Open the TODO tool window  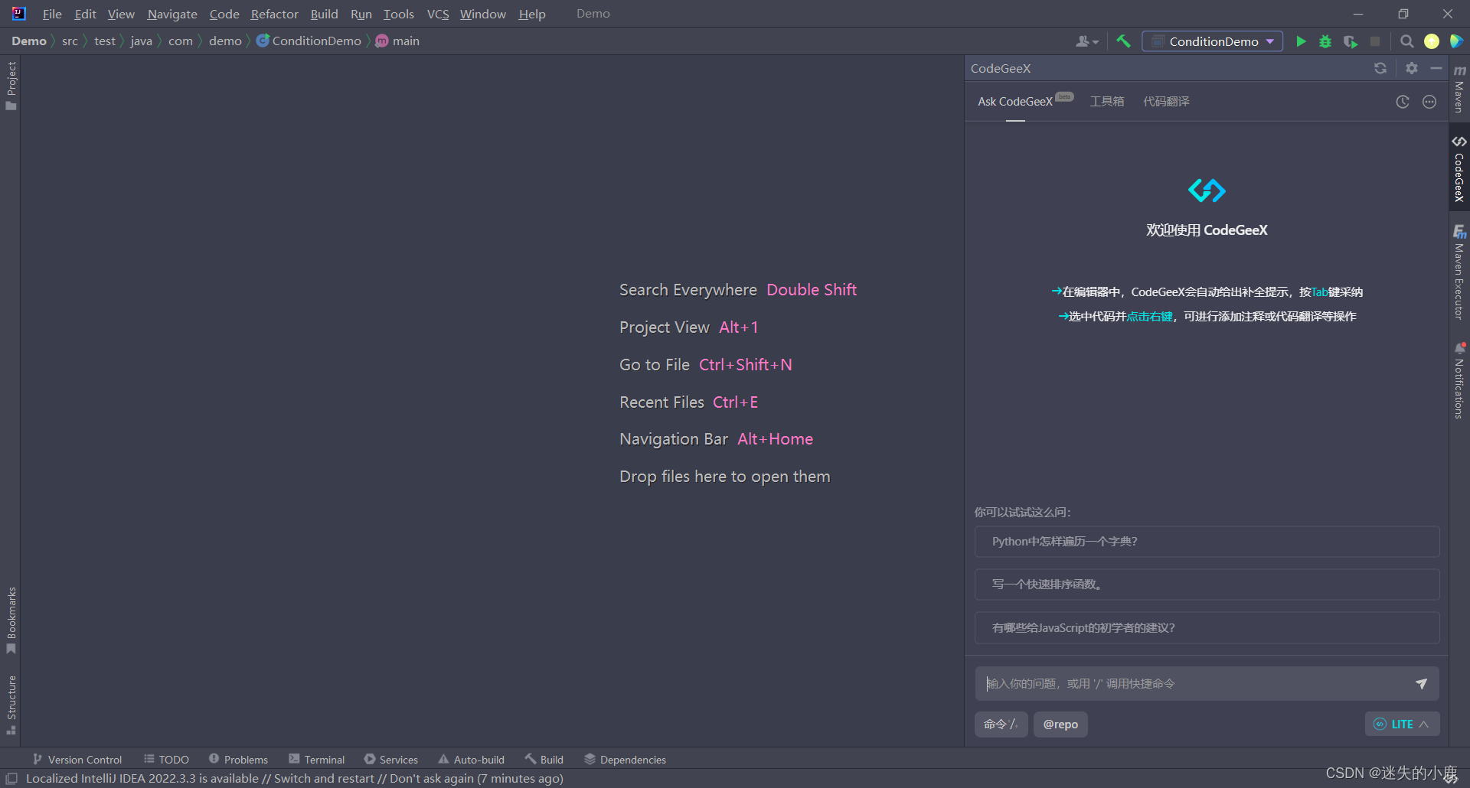coord(166,760)
